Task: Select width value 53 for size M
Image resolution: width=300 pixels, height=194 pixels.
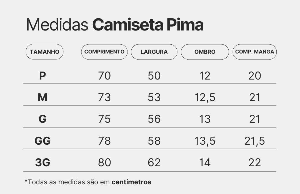Action: click(x=154, y=97)
